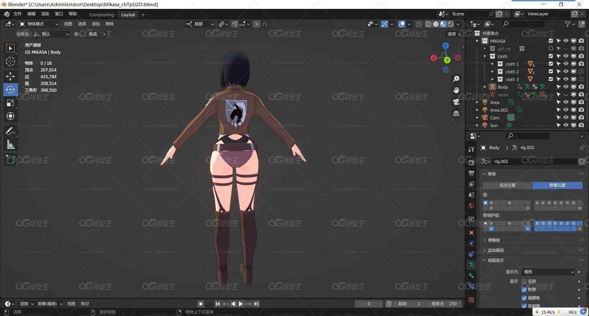Open the View Layer properties tab
The image size is (589, 316).
pos(472,184)
